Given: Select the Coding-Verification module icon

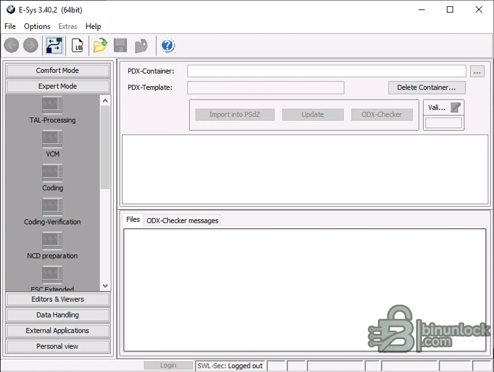Looking at the screenshot, I should tap(52, 207).
